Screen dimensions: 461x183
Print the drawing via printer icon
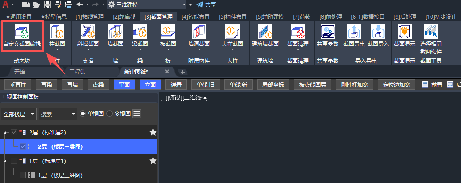[x=69, y=4]
